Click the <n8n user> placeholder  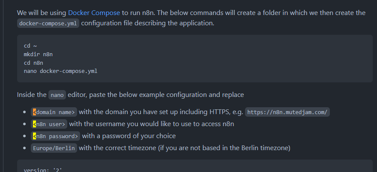point(49,124)
